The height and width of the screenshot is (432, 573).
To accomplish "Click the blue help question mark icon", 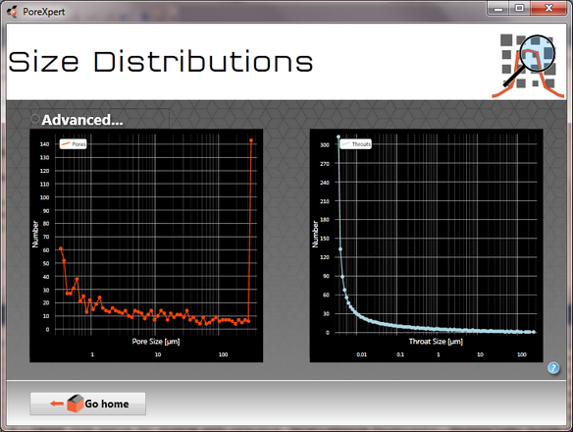I will (553, 367).
